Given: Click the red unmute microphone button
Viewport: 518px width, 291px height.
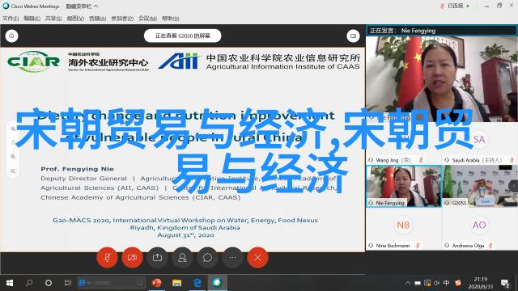Looking at the screenshot, I should pos(107,257).
